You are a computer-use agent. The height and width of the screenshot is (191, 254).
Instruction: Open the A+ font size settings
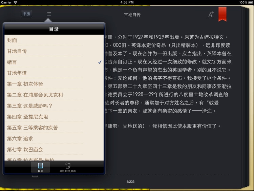click(x=211, y=15)
